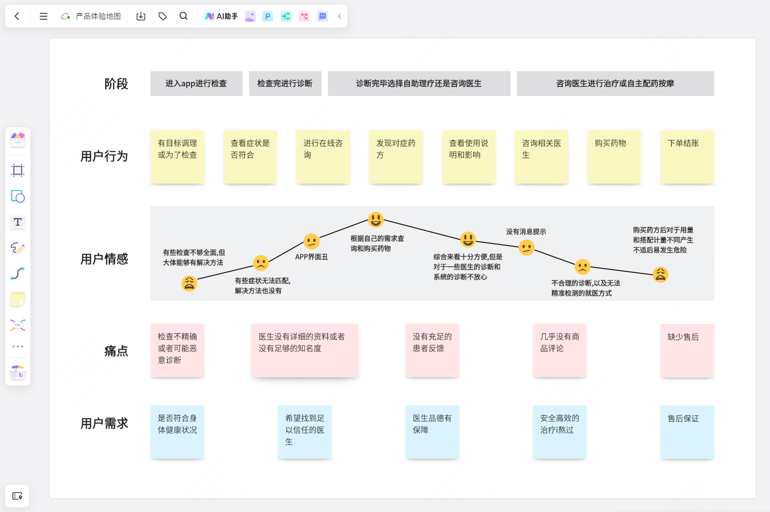Click the text 有些症状无法匹配,解决方法也没有
The width and height of the screenshot is (770, 512).
point(262,286)
